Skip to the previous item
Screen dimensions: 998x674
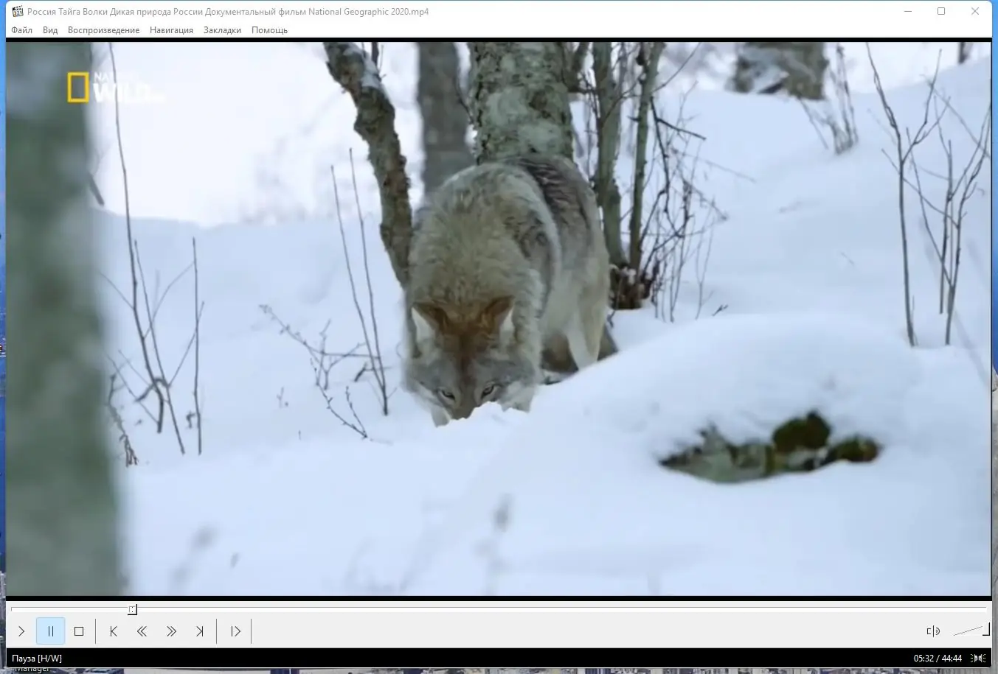coord(113,631)
